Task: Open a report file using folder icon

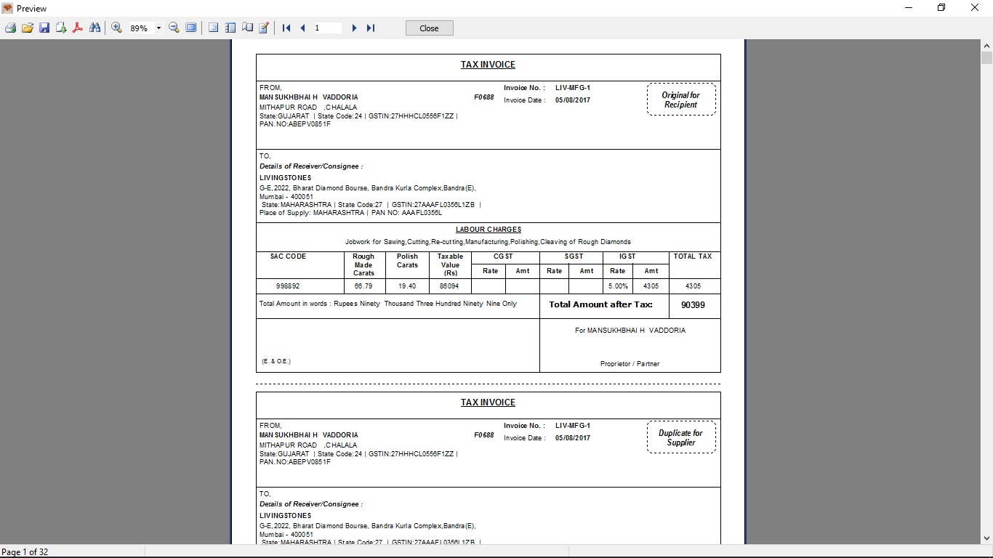Action: pos(28,28)
